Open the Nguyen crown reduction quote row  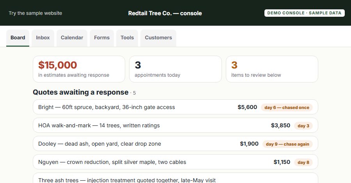click(x=175, y=162)
